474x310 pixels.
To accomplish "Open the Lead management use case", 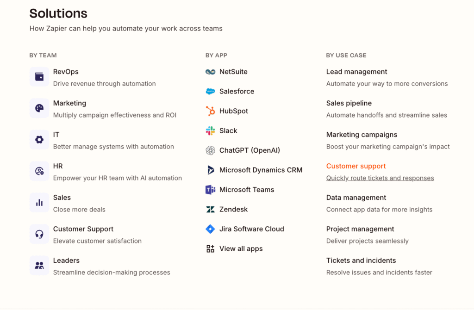I will pos(356,72).
